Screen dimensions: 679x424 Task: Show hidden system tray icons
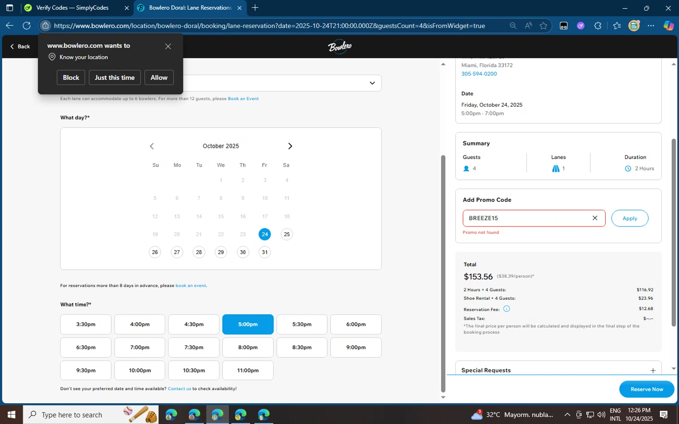coord(567,415)
